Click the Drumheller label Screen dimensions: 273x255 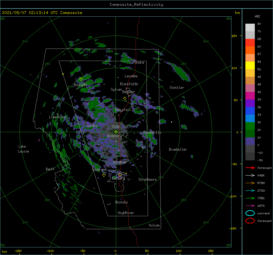(178, 149)
